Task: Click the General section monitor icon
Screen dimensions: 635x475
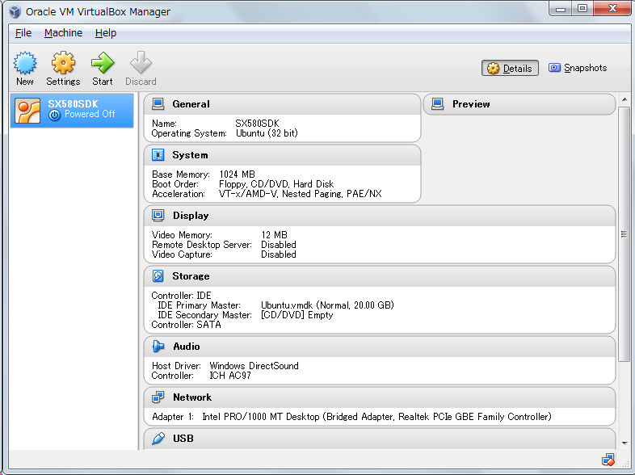Action: pyautogui.click(x=158, y=104)
